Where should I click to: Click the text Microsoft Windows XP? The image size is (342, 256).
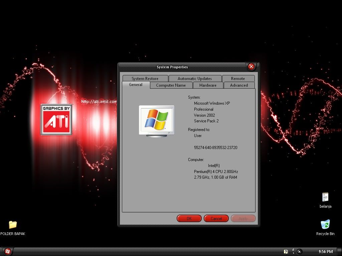(x=212, y=103)
